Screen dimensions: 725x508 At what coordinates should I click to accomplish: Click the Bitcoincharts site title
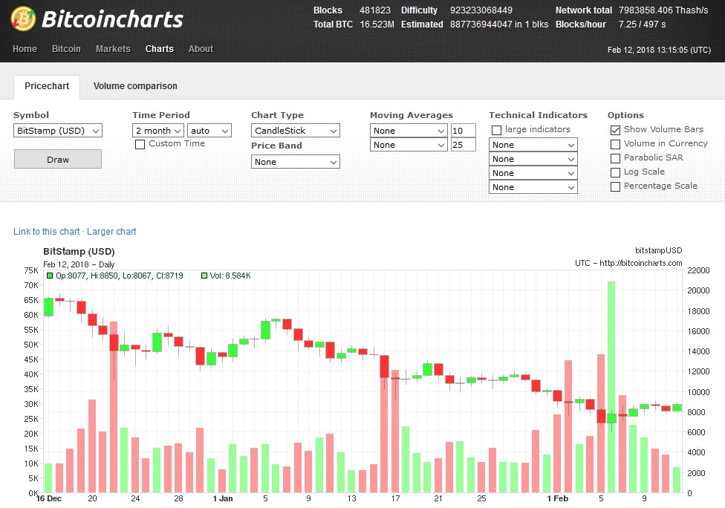tap(112, 19)
